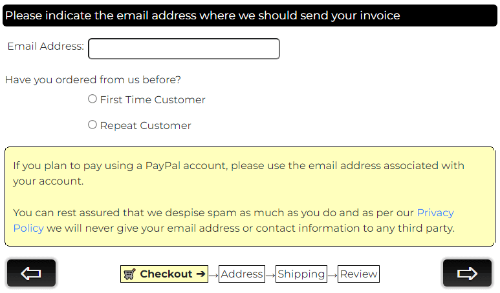Click the highlighted Checkout step
500x293 pixels.
(166, 274)
